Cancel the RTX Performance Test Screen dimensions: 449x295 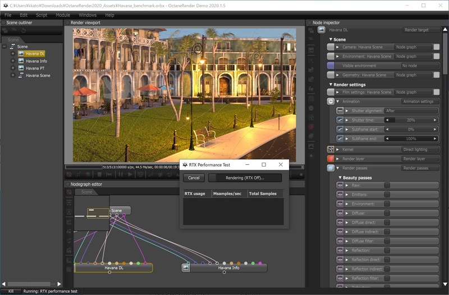(x=194, y=178)
